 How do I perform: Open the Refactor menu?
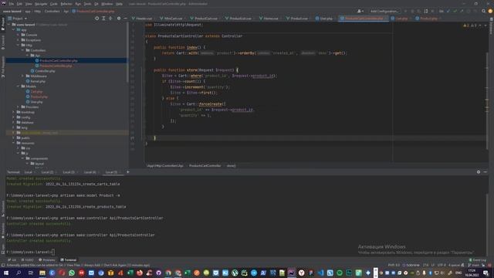point(66,4)
